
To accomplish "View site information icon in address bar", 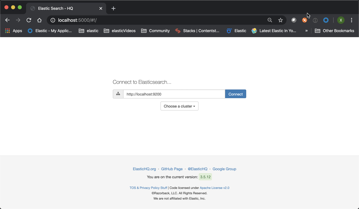I will point(53,20).
